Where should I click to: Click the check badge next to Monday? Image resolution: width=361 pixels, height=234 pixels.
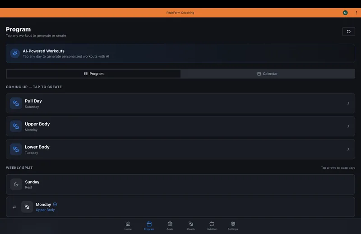coord(55,204)
